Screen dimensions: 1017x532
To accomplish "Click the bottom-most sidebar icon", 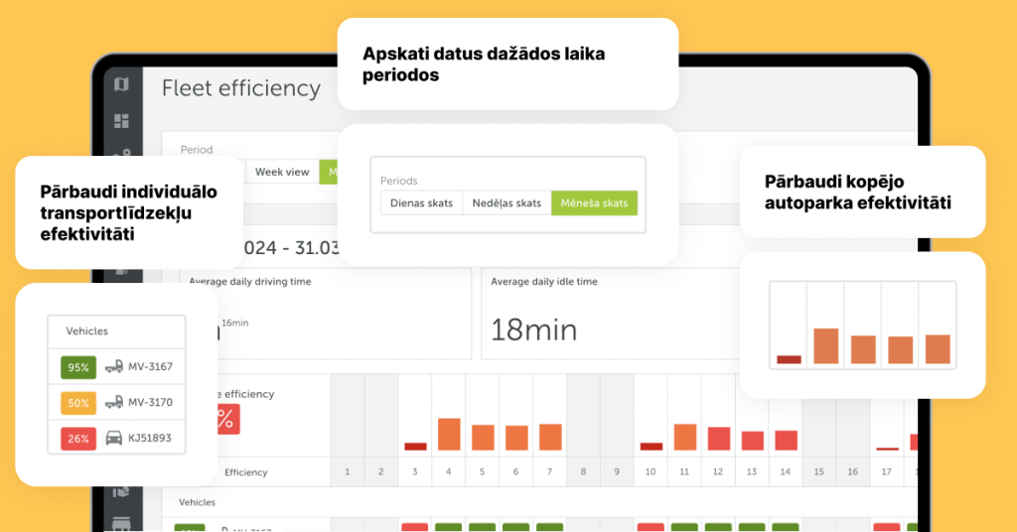I will click(122, 523).
